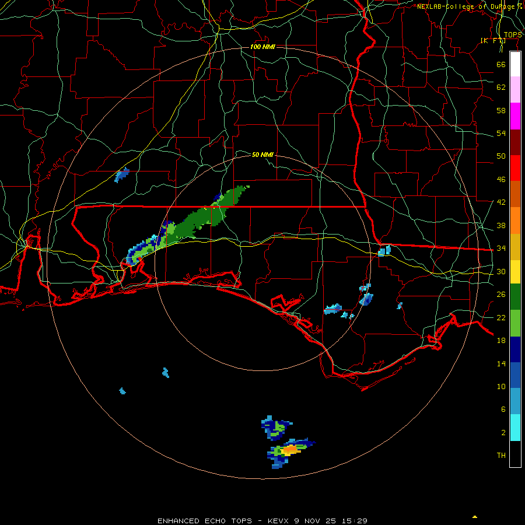Viewport: 525px width, 525px height.
Task: Click the 58 value on the scale
Action: coord(501,110)
